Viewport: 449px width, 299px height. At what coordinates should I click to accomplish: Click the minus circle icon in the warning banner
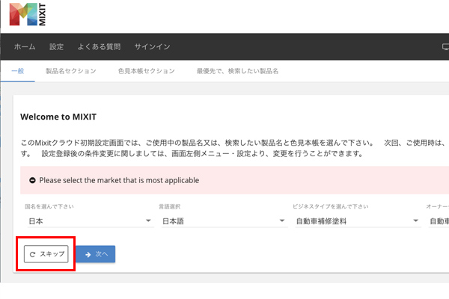pyautogui.click(x=32, y=180)
